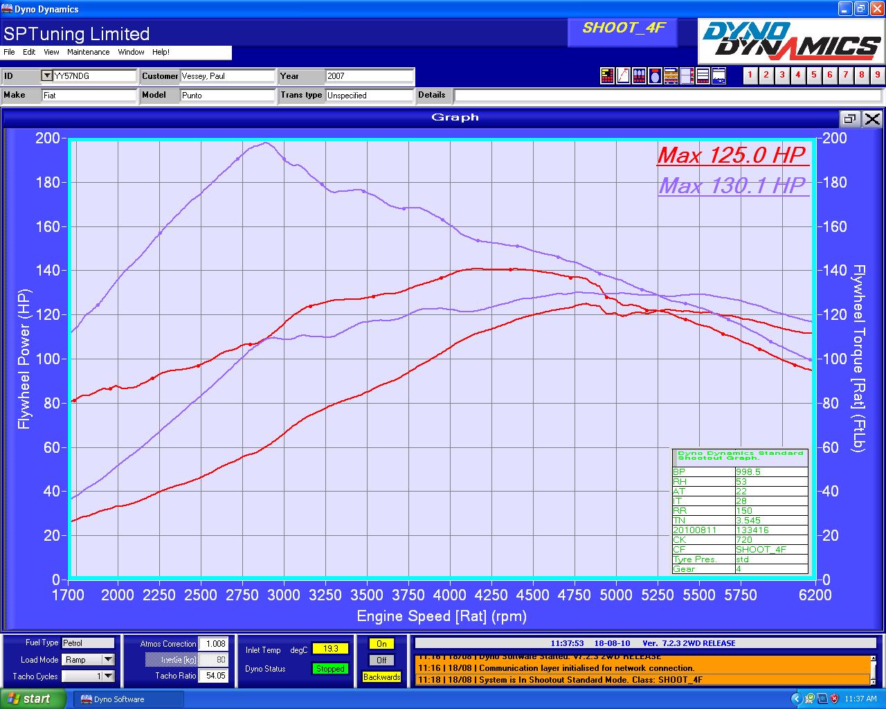Screen dimensions: 886x709
Task: Toggle the Backwards direction button
Action: click(381, 677)
